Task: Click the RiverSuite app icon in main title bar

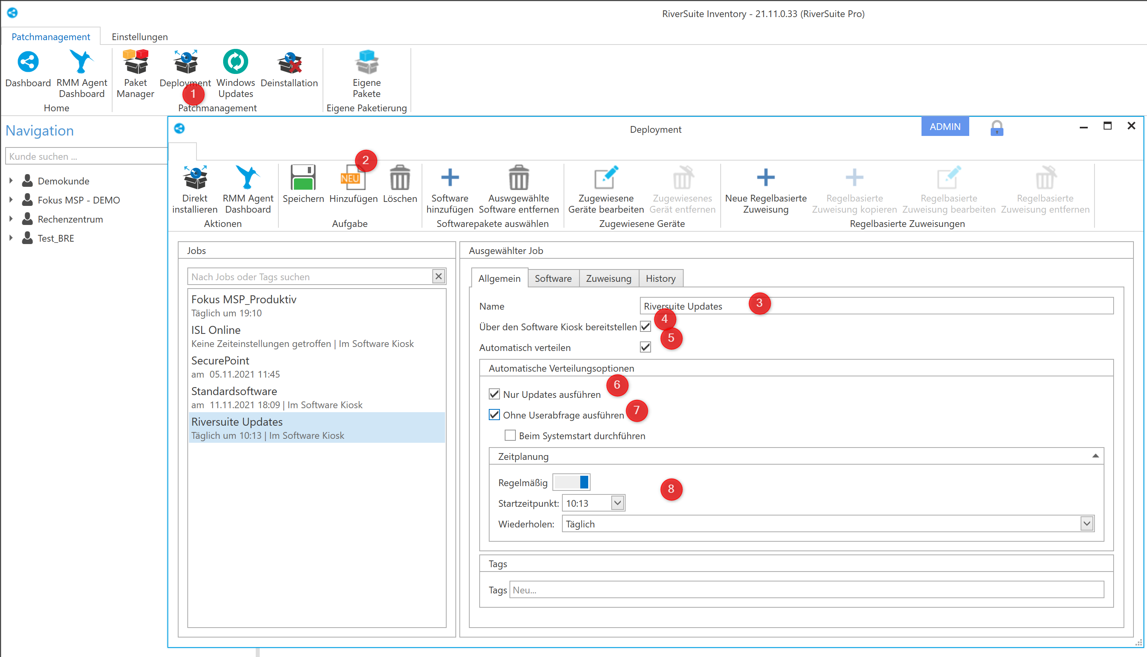Action: click(12, 13)
